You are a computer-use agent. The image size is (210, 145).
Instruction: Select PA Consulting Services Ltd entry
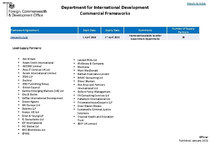[x=93, y=96]
